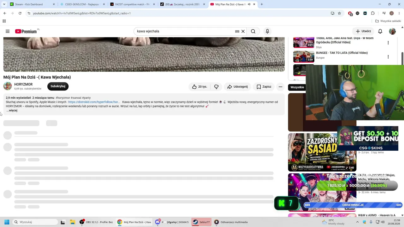404x227 pixels.
Task: Select the Wszystkie filter chip
Action: tap(297, 87)
